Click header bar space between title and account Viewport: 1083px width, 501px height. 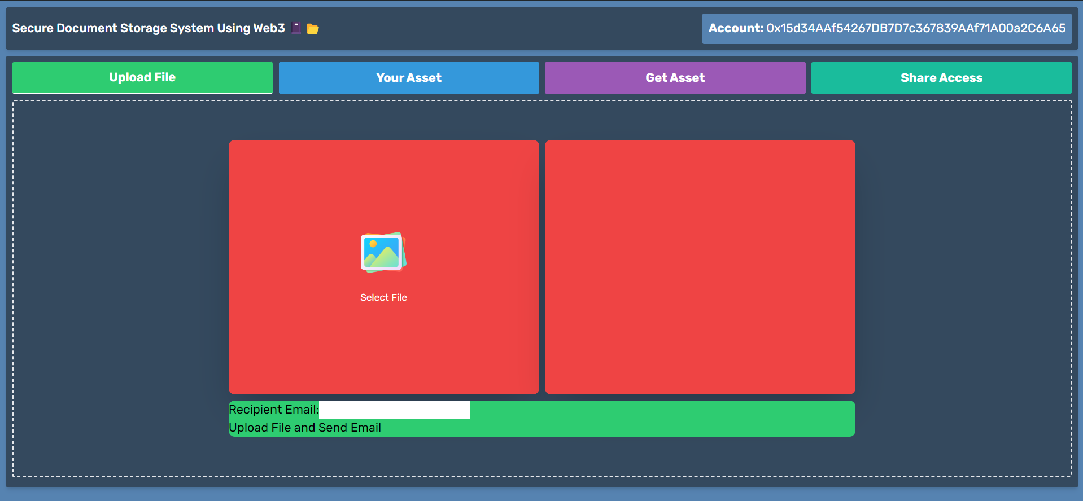(508, 28)
